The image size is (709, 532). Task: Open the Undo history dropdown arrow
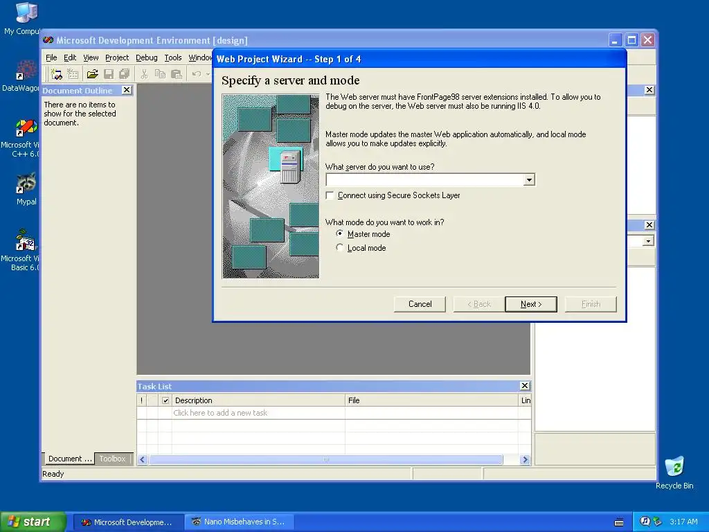208,73
